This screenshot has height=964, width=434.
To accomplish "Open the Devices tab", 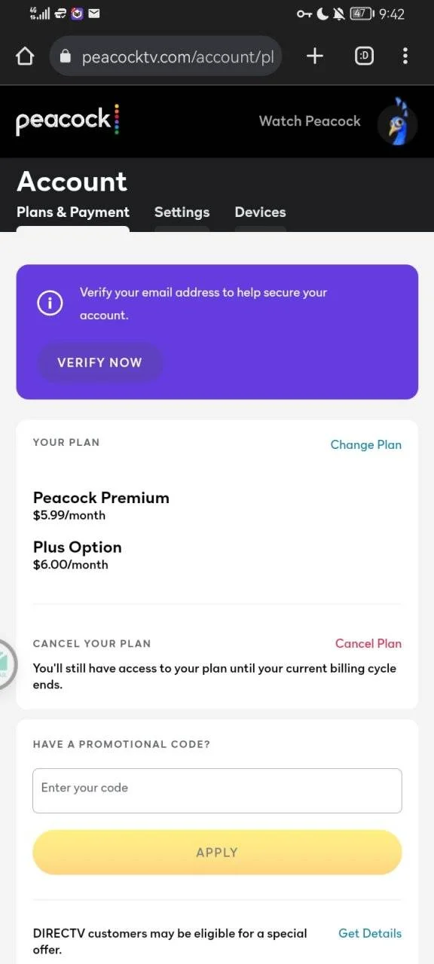I will tap(260, 212).
